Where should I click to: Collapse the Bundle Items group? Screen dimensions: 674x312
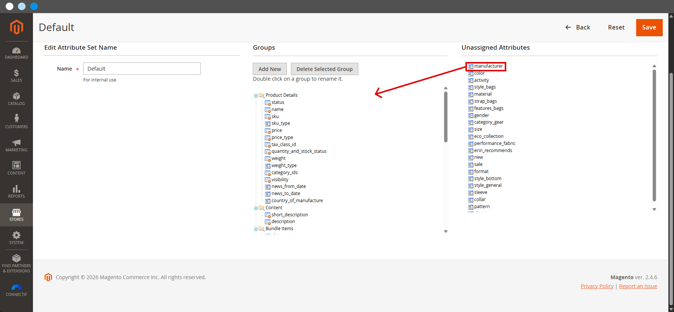tap(256, 229)
